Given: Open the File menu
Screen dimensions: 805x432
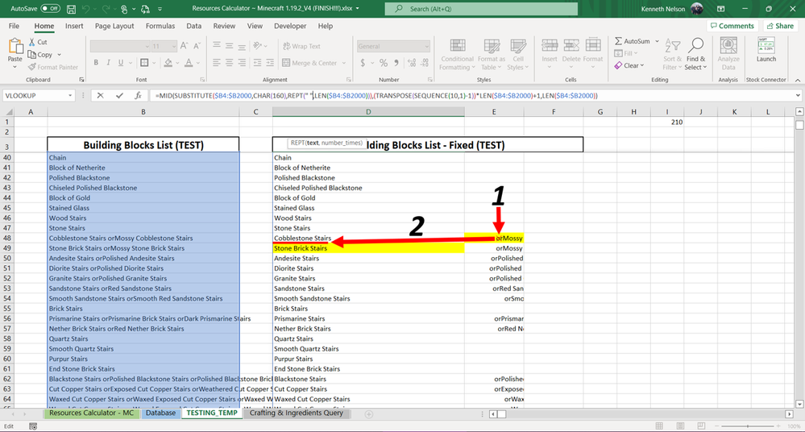Looking at the screenshot, I should [x=14, y=26].
